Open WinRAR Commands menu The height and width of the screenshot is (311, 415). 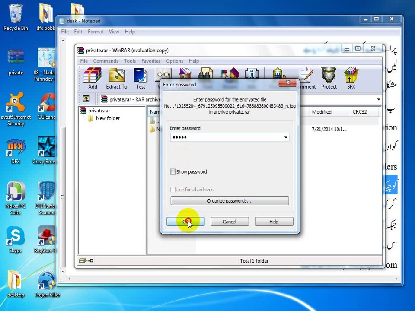pyautogui.click(x=105, y=61)
